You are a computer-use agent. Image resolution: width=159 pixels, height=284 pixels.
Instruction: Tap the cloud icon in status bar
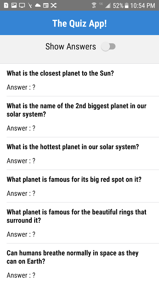click(x=38, y=6)
